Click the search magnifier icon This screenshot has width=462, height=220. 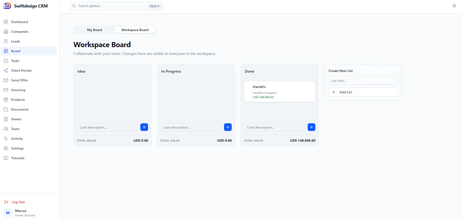click(74, 6)
